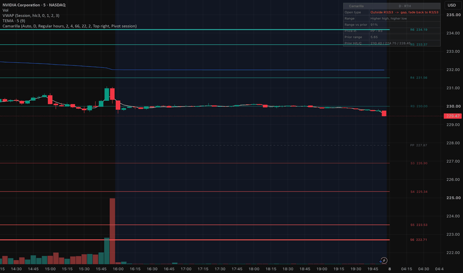Click the Camarilla table header cell
This screenshot has width=463, height=273.
[356, 6]
